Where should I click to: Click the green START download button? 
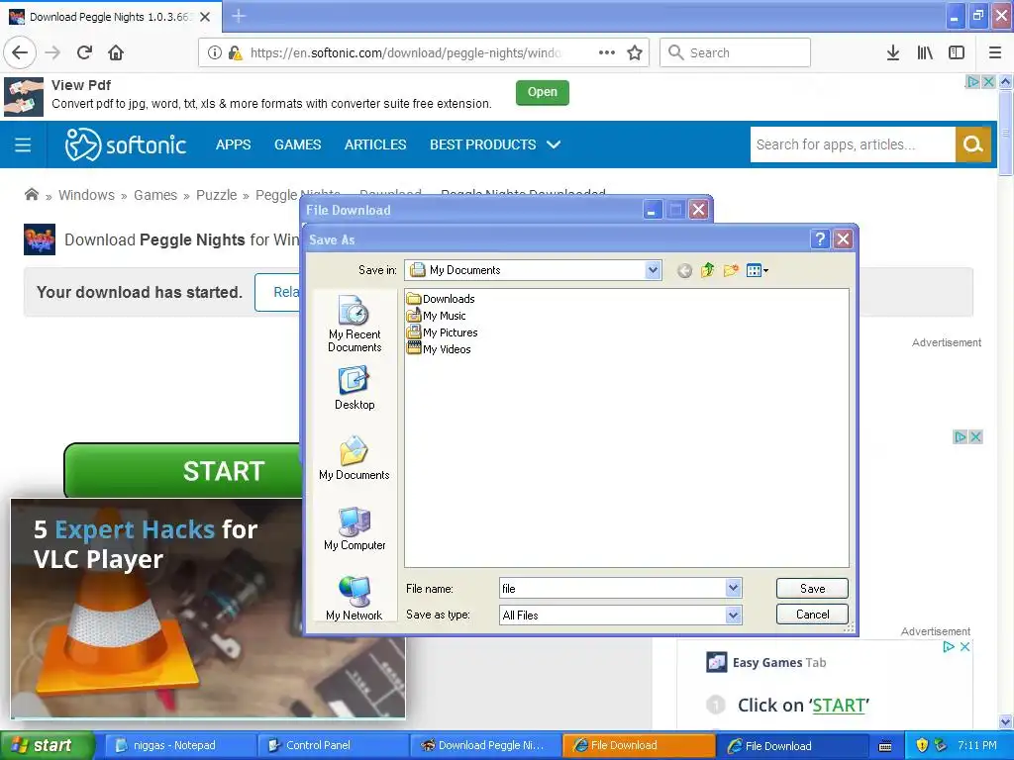(183, 470)
